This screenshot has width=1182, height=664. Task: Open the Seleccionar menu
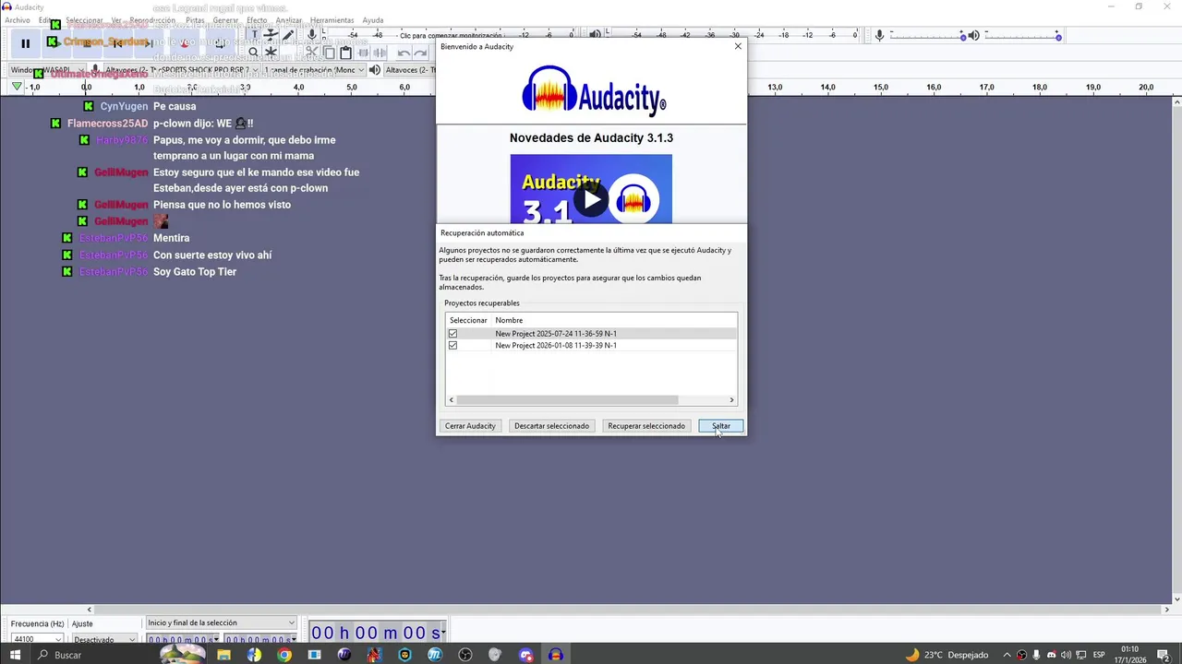pos(85,20)
